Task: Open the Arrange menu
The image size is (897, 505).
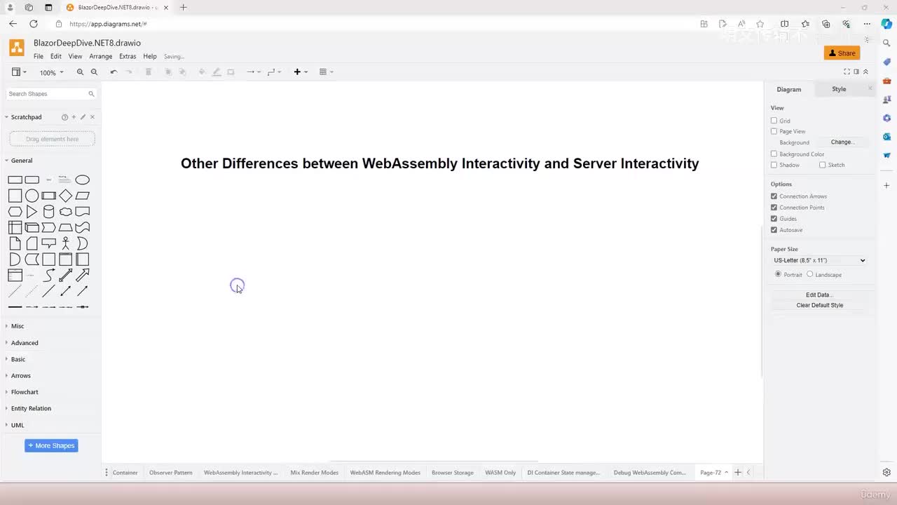Action: point(100,56)
